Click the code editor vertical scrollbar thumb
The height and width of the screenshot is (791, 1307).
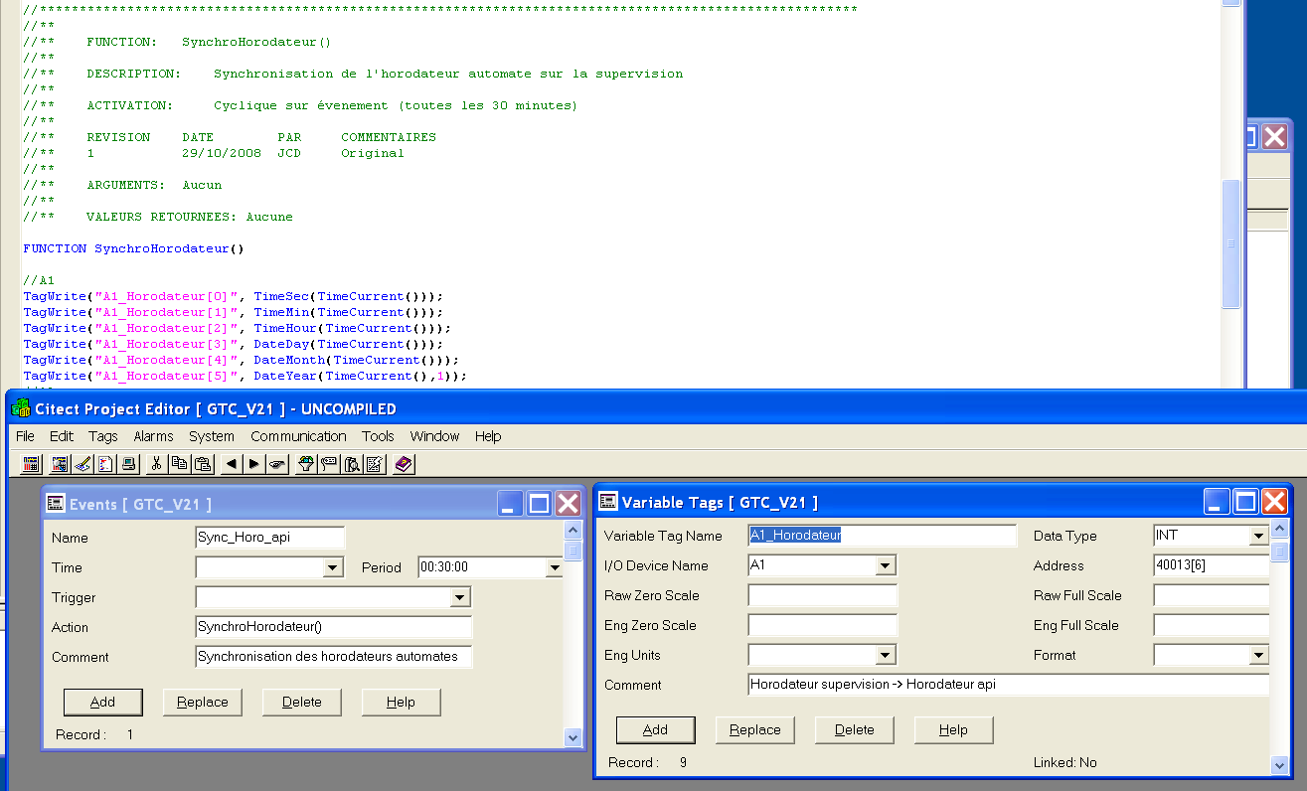(1231, 243)
